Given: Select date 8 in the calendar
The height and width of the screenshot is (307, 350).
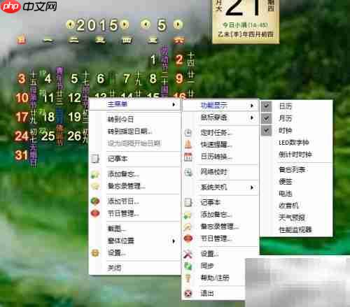Looking at the screenshot, I should pos(153,79).
